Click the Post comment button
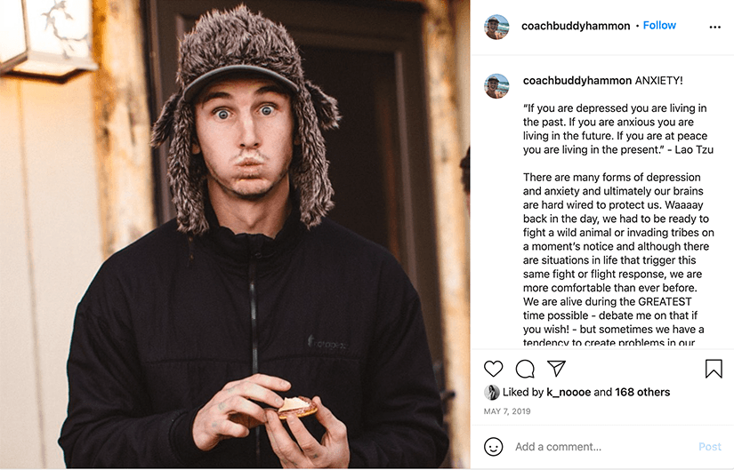Screen dimensions: 734x470 coord(710,447)
